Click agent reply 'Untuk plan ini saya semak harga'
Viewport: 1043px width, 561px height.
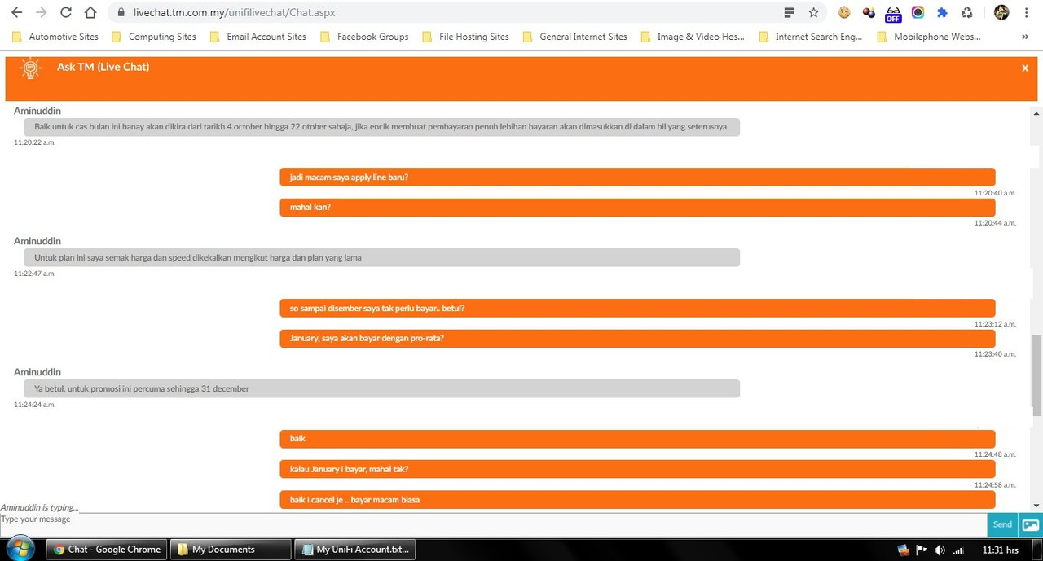click(x=381, y=257)
